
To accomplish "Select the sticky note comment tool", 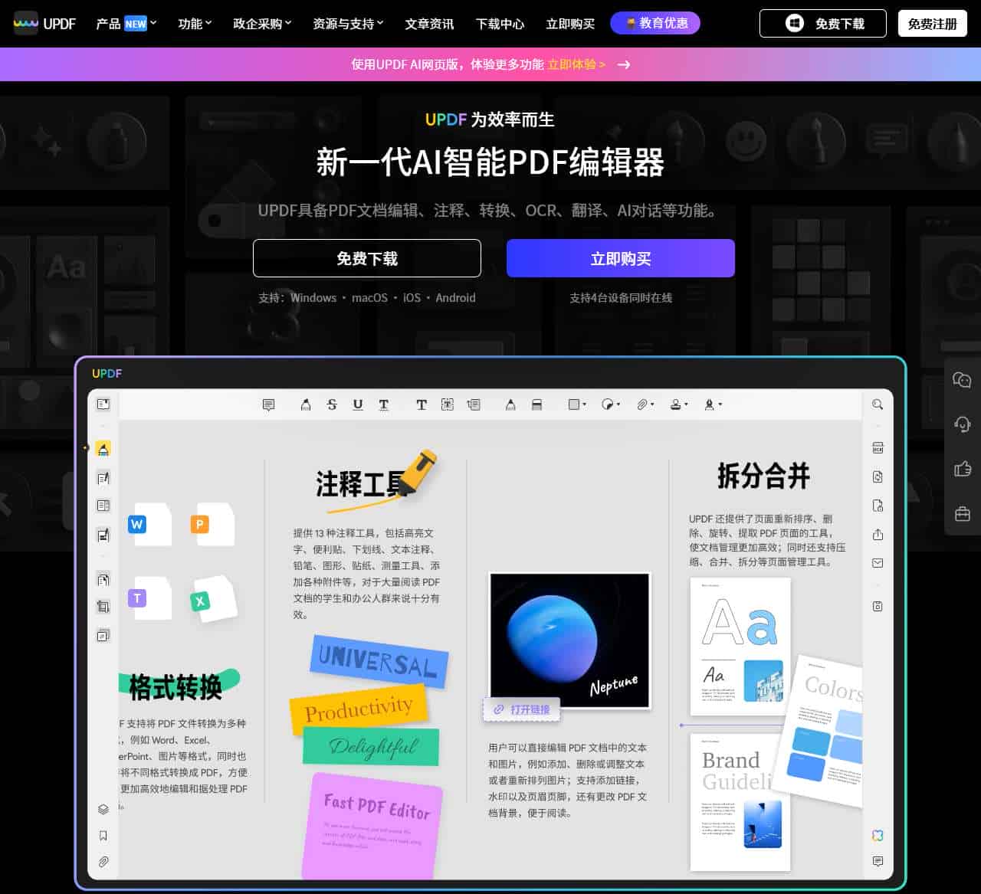I will coord(268,404).
